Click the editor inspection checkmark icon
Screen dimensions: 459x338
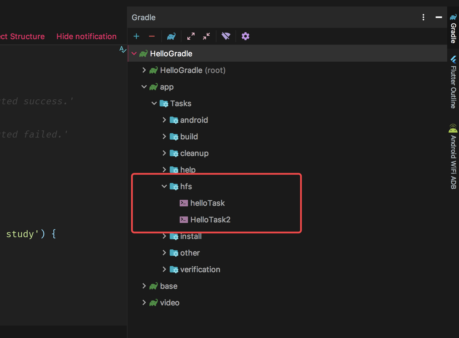(x=123, y=49)
